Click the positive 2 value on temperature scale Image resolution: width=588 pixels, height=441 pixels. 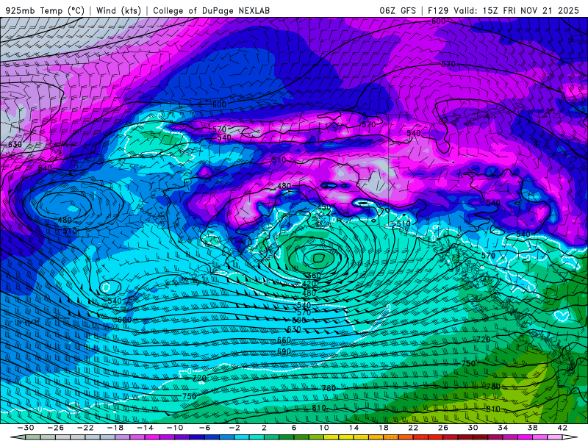264,428
